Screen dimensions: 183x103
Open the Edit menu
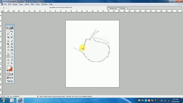9,4
